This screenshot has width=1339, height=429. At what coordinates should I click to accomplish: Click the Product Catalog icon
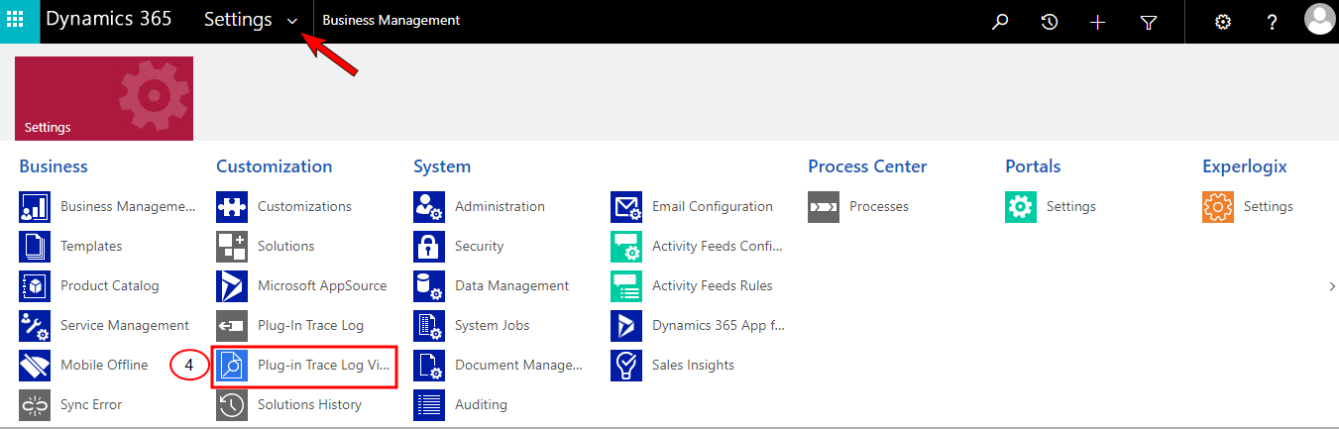click(35, 286)
